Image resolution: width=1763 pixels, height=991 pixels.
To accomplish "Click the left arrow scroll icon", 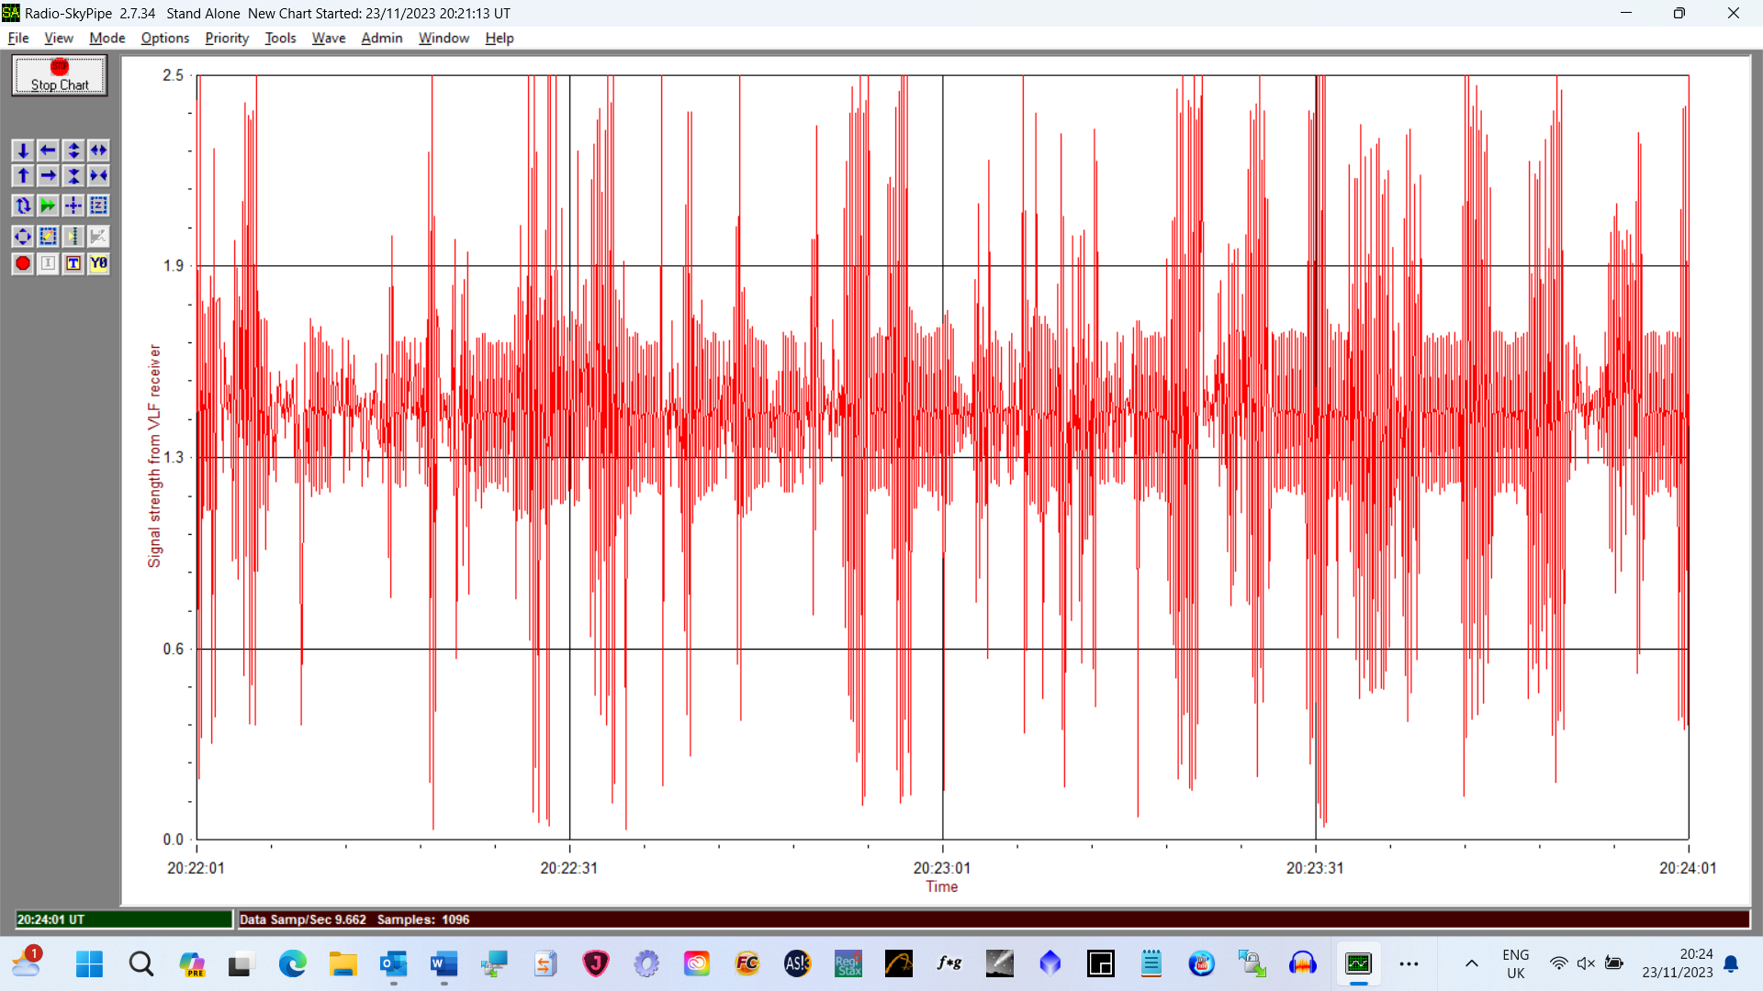I will (48, 150).
